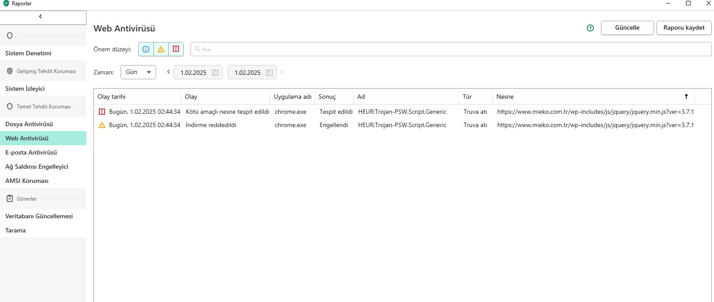Sort by Tür column header
The image size is (714, 302).
coord(476,97)
